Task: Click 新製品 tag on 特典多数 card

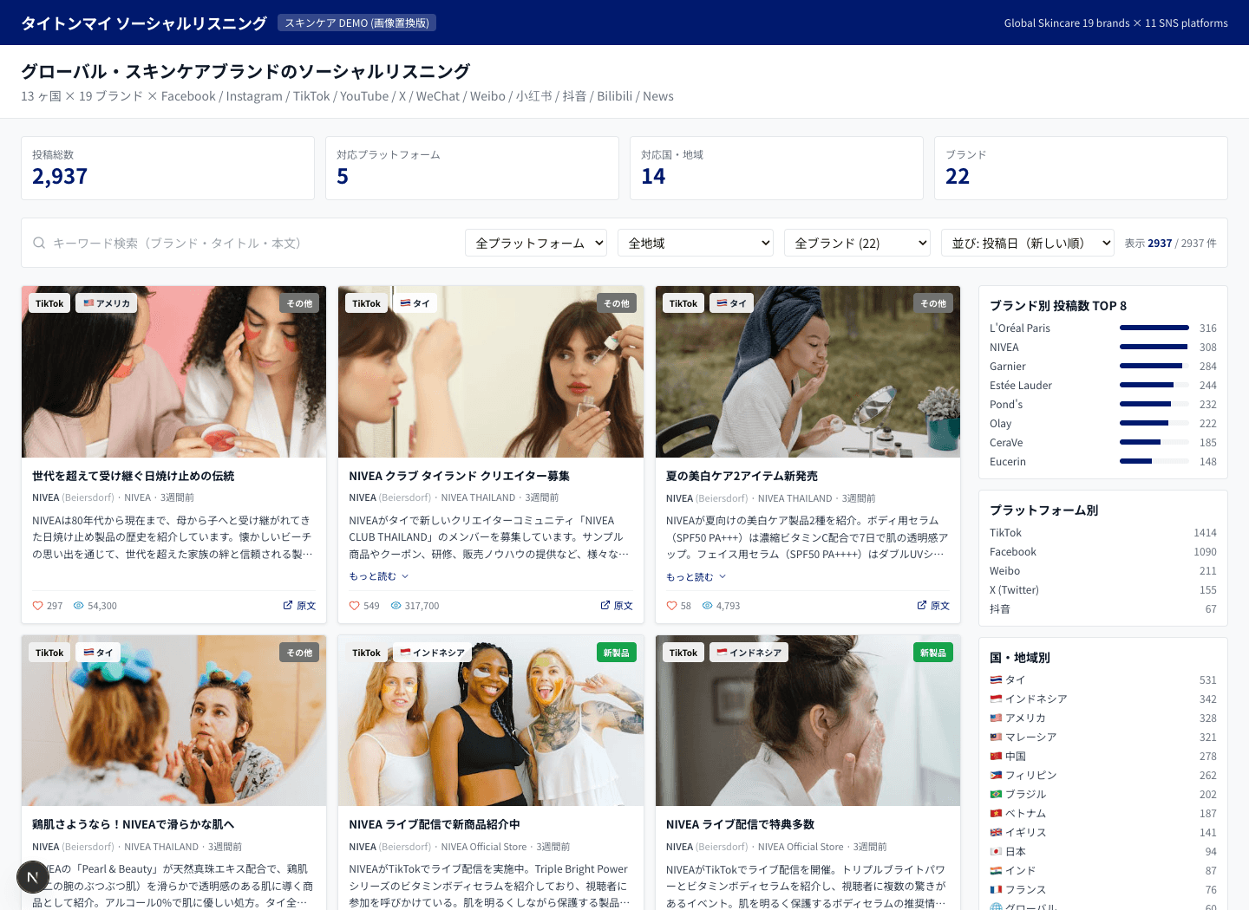Action: 933,653
